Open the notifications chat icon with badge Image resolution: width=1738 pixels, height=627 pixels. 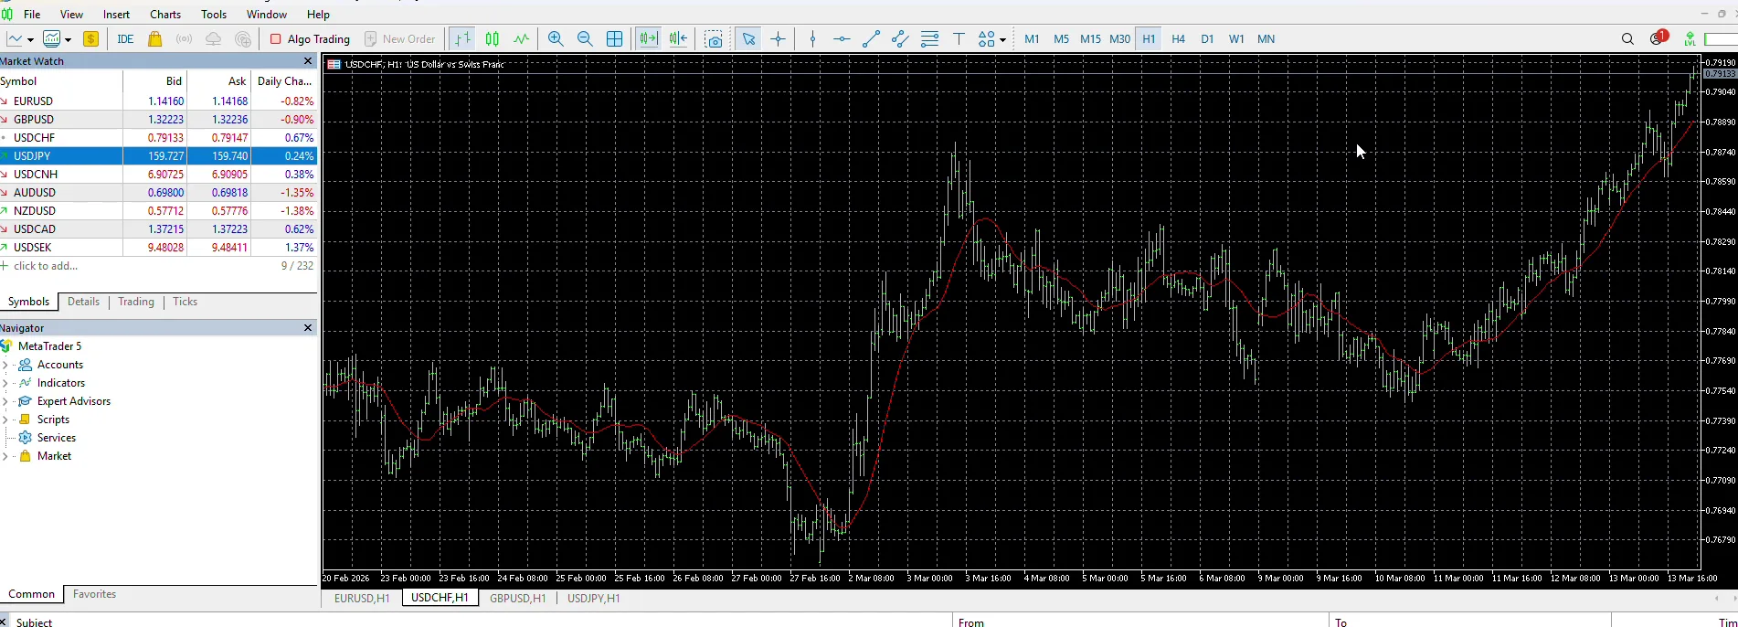(x=1658, y=38)
